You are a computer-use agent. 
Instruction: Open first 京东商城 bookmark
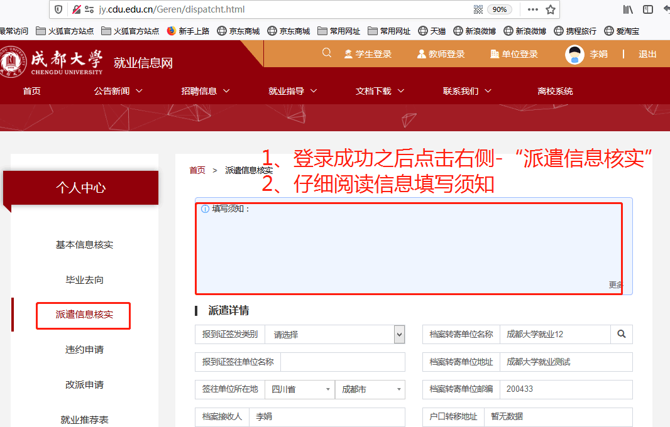pos(238,31)
